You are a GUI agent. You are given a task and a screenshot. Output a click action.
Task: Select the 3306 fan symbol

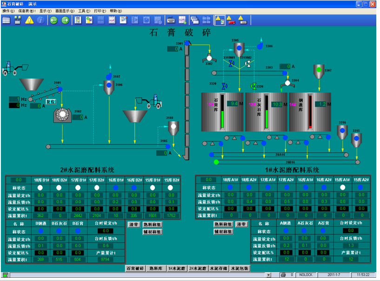(x=260, y=46)
